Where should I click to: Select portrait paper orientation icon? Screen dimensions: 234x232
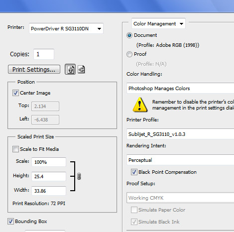click(70, 69)
